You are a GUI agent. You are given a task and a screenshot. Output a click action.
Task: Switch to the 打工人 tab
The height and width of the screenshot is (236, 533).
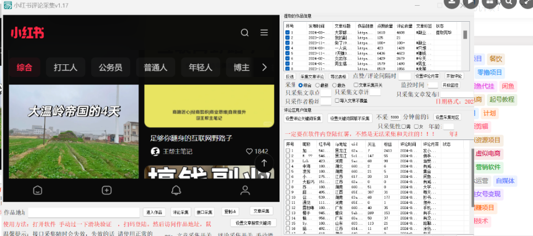(x=66, y=67)
